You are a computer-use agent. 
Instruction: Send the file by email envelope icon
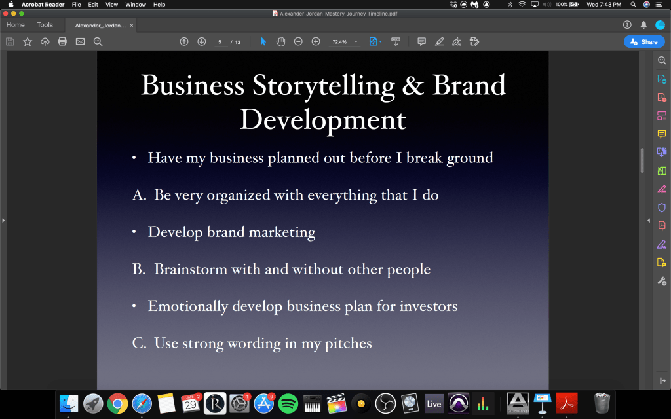pos(80,42)
